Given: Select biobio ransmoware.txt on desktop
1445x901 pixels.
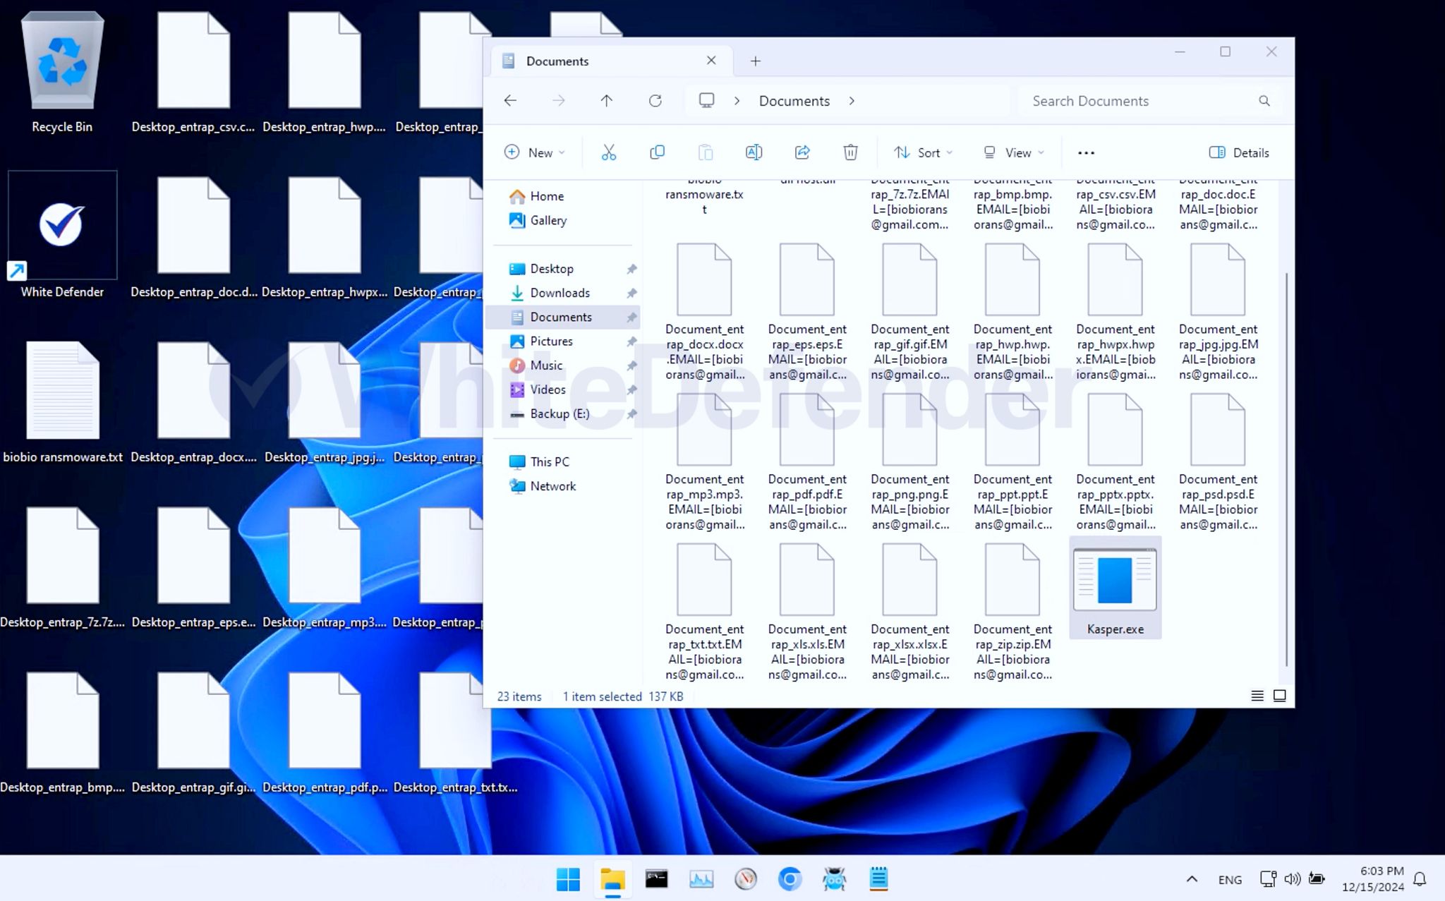Looking at the screenshot, I should click(63, 401).
